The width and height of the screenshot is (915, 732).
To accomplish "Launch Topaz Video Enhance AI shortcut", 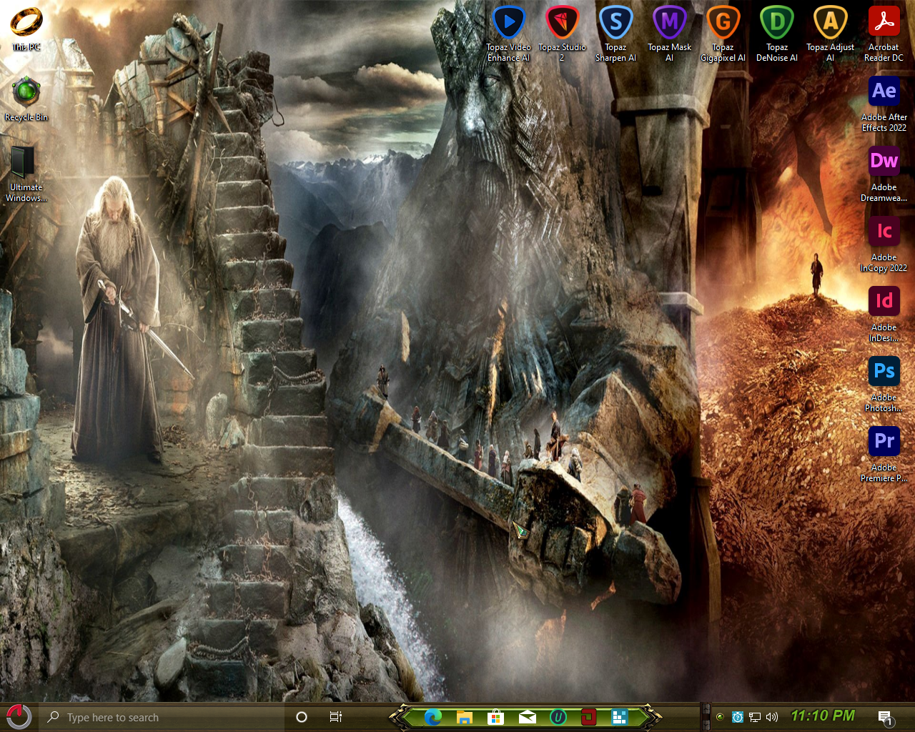I will (508, 34).
